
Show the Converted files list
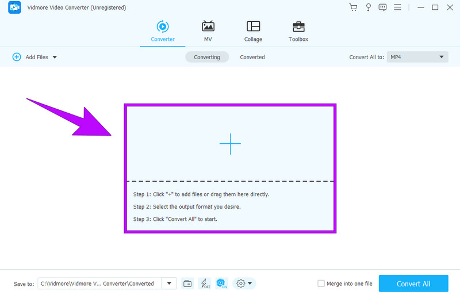tap(252, 57)
